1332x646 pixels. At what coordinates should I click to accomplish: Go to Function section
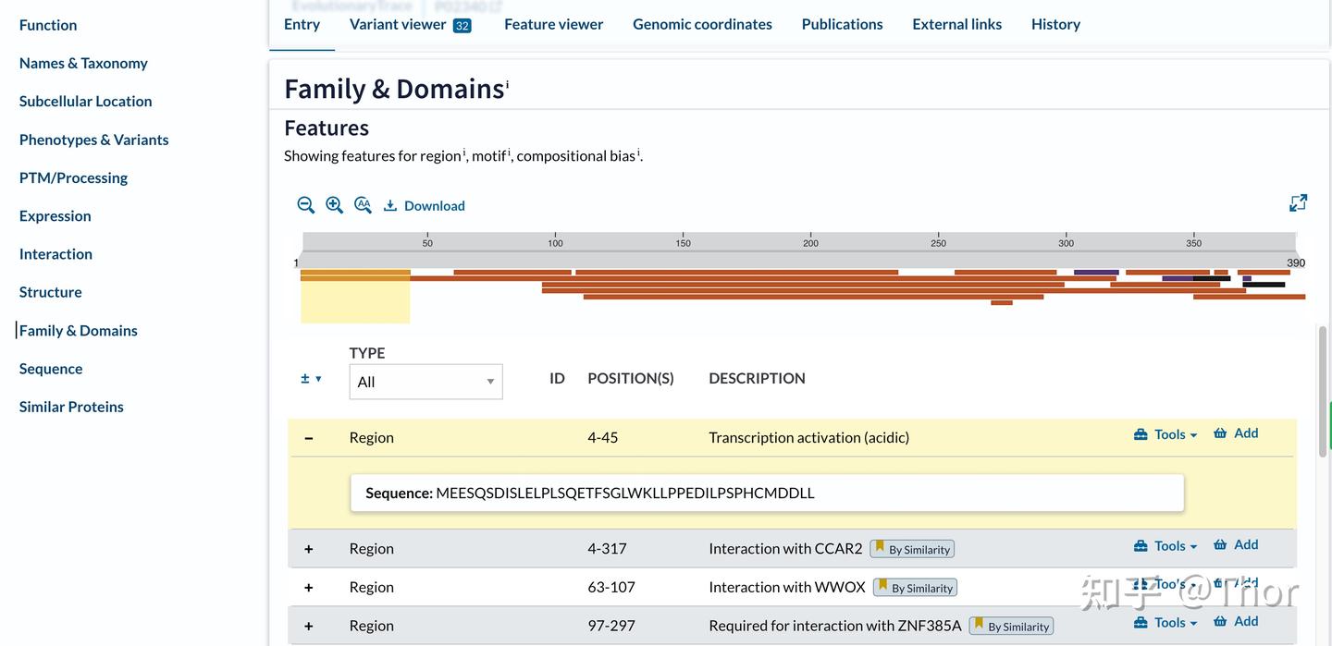pos(48,25)
